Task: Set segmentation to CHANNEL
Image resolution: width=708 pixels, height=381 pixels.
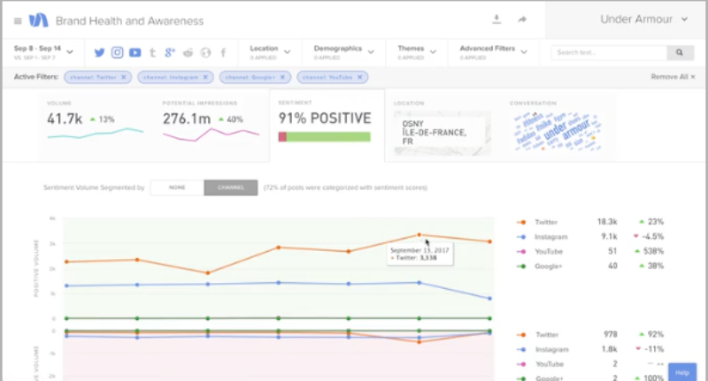Action: (x=231, y=187)
